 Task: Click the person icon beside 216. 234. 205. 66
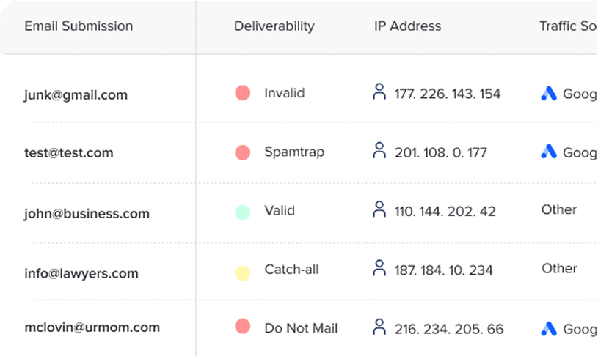(x=379, y=327)
